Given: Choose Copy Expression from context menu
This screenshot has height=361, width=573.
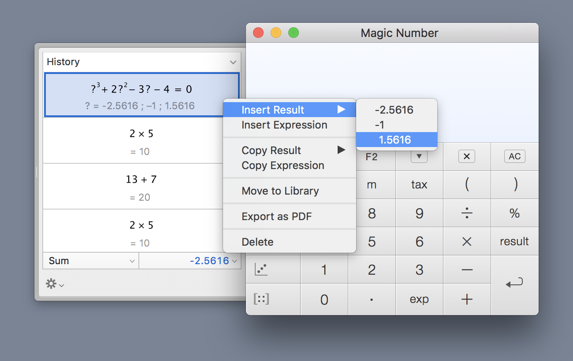Looking at the screenshot, I should pos(289,166).
